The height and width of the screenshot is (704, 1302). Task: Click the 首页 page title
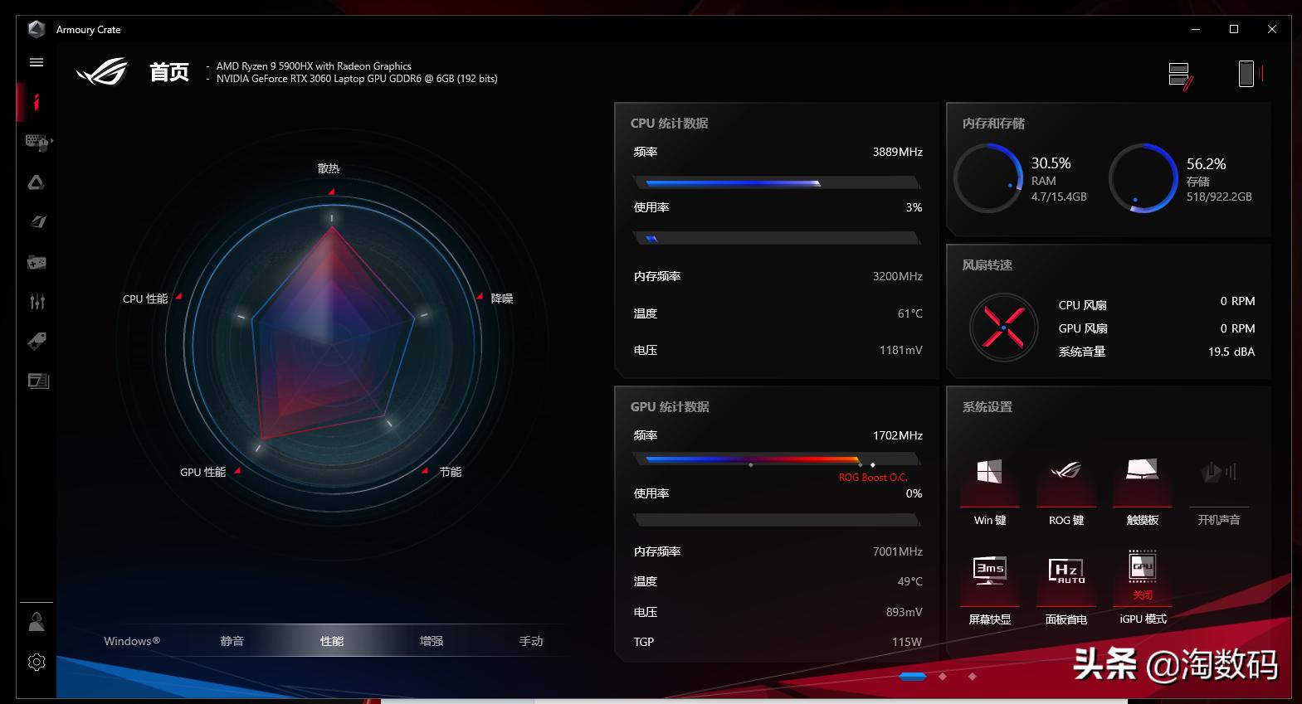[x=169, y=72]
